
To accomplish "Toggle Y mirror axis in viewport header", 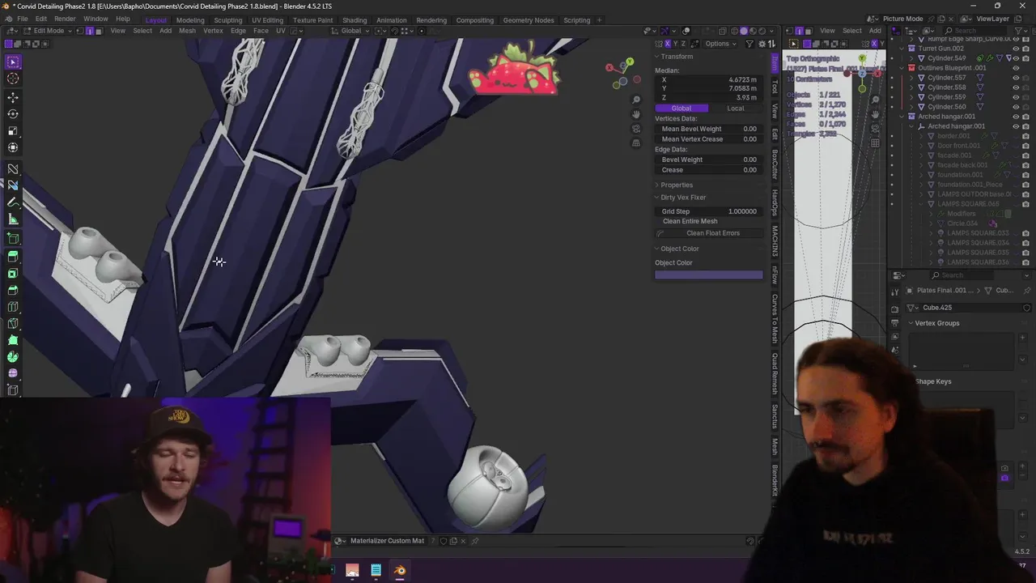I will point(676,44).
